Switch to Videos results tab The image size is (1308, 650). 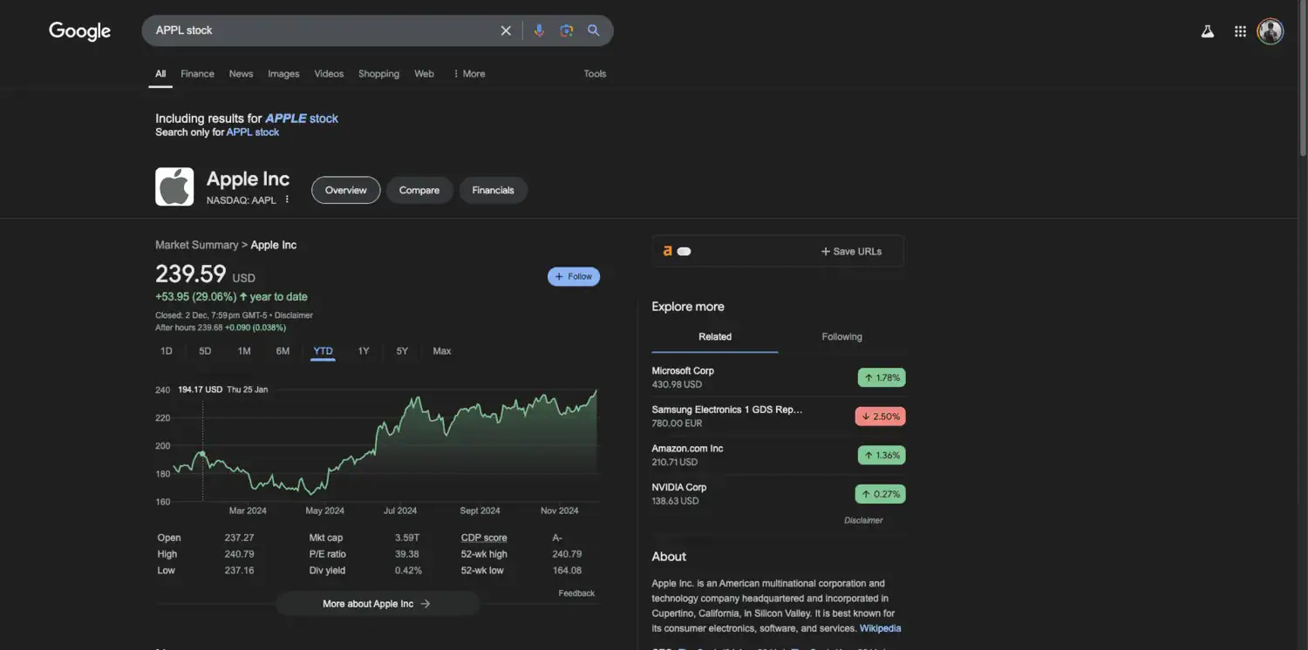click(x=329, y=74)
